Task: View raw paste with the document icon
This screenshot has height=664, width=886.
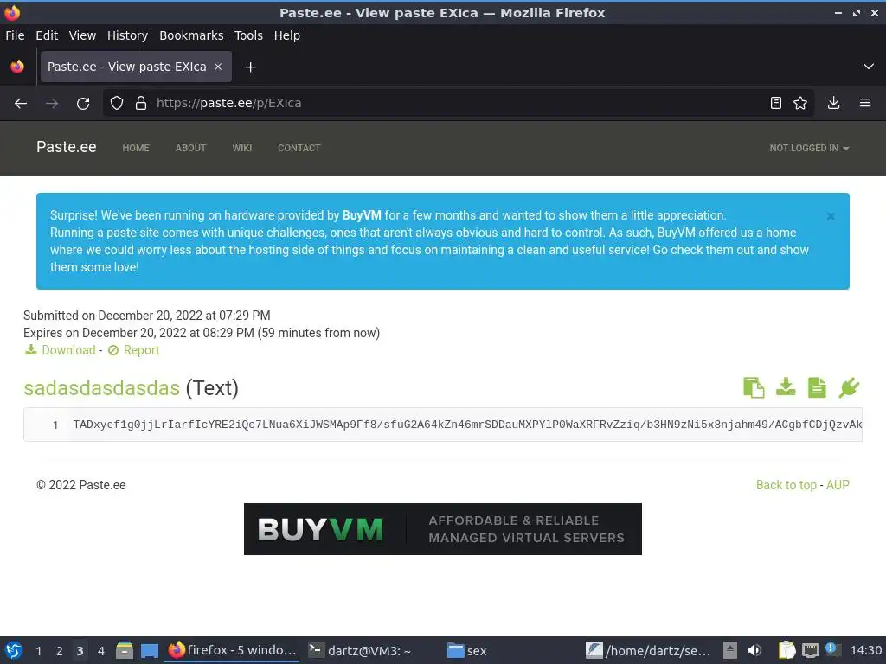Action: [817, 387]
